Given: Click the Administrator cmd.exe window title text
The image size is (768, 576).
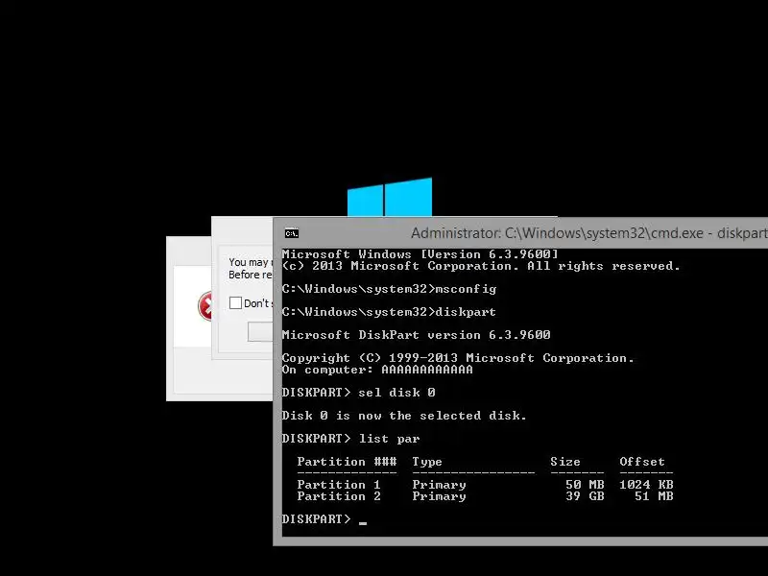Looking at the screenshot, I should click(588, 233).
